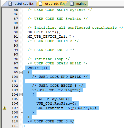124x128 pixels.
Task: Place cursor on MX_USB_DEVICE_Init() line
Action: click(x=51, y=37)
